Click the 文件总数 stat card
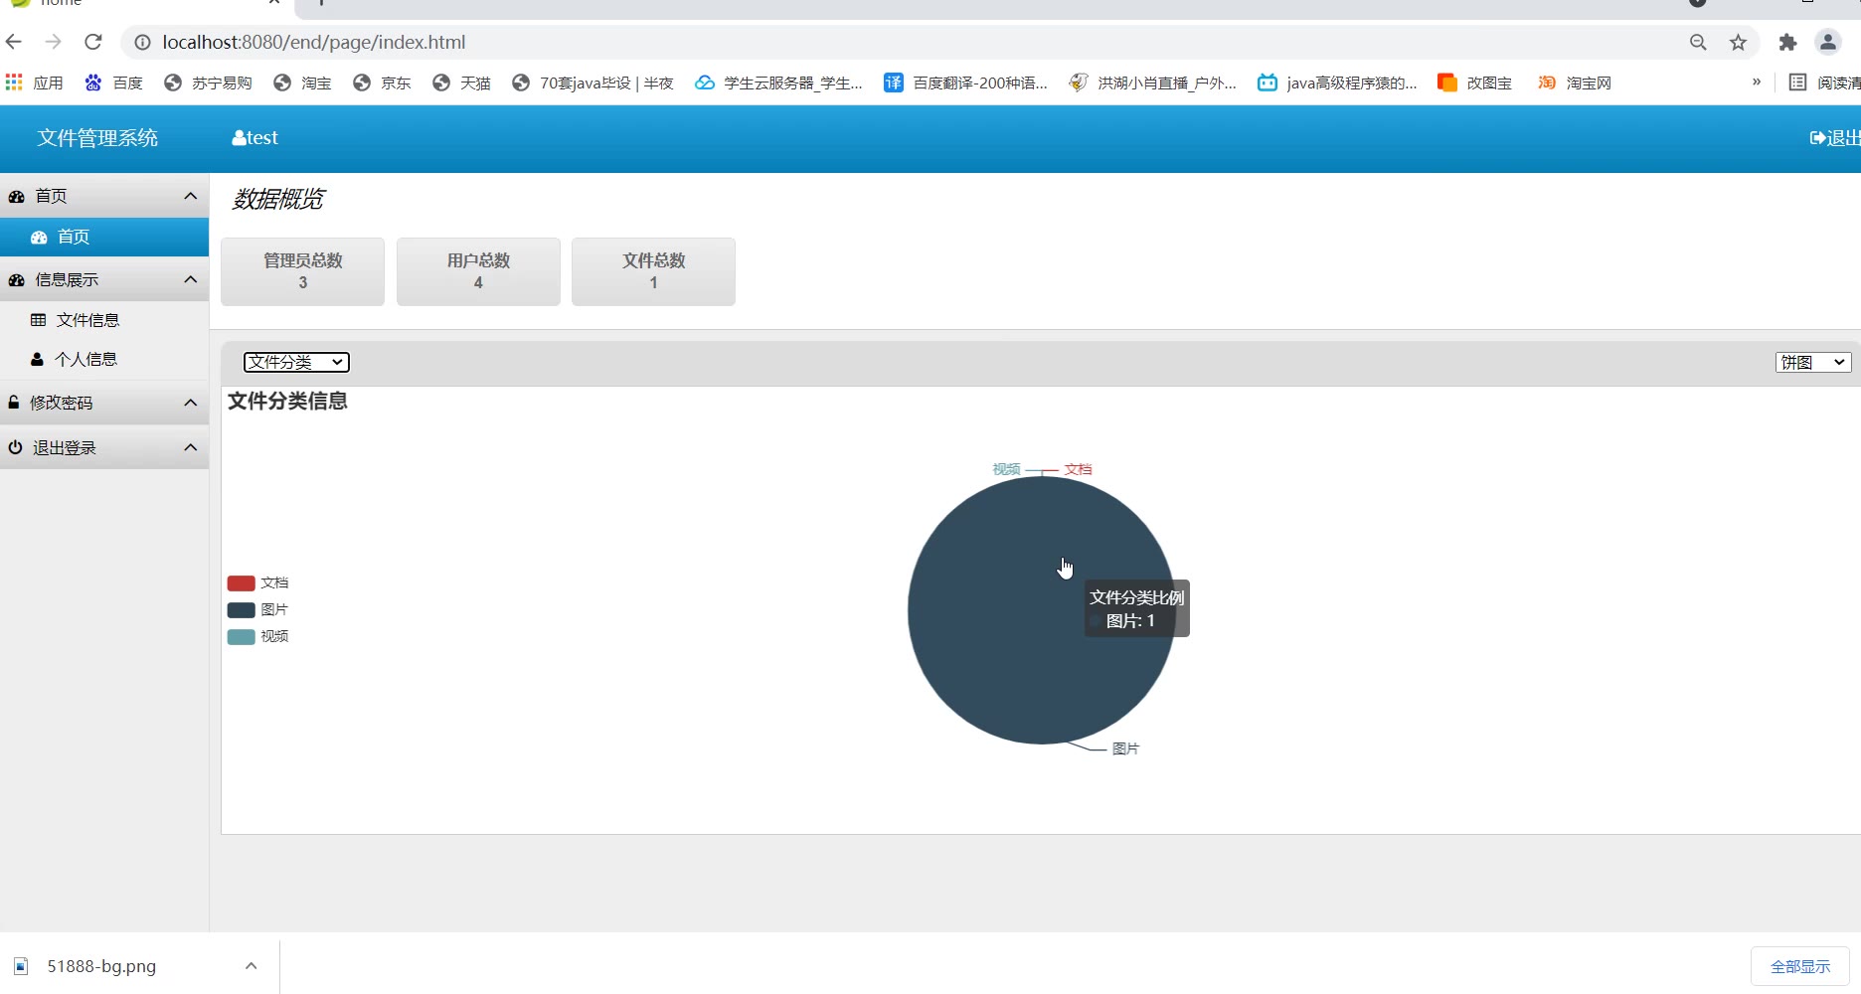 [653, 271]
